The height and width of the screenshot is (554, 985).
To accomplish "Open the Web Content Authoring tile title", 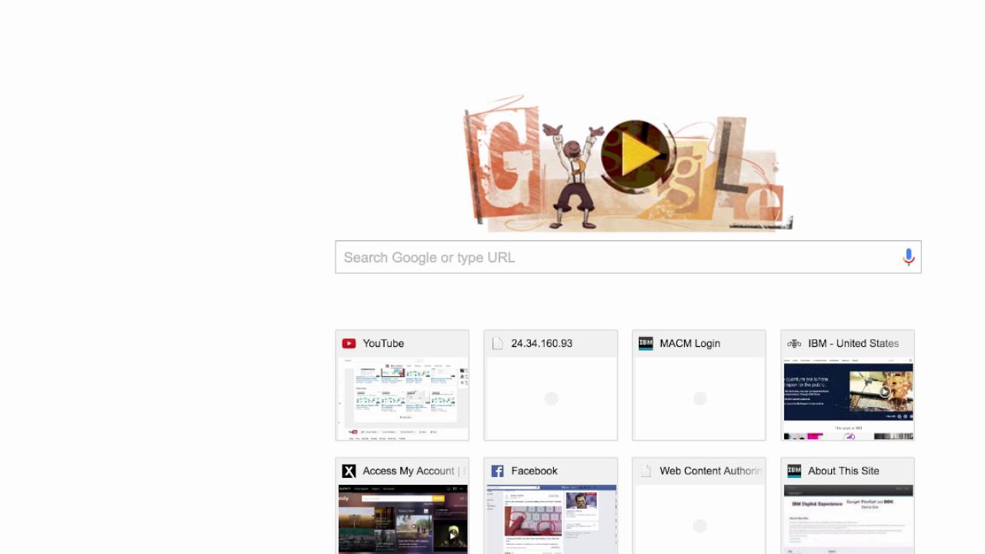I will (710, 471).
